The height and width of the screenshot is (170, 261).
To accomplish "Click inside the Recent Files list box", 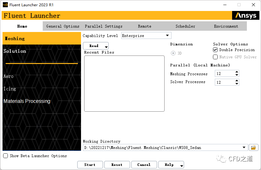I will point(124,83).
